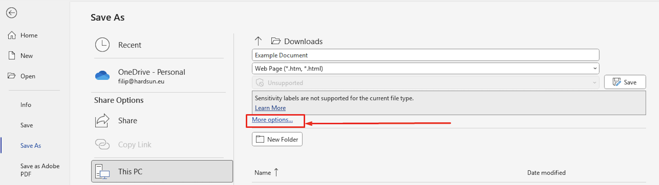Click the Share arrow icon
659x185 pixels.
tap(102, 121)
